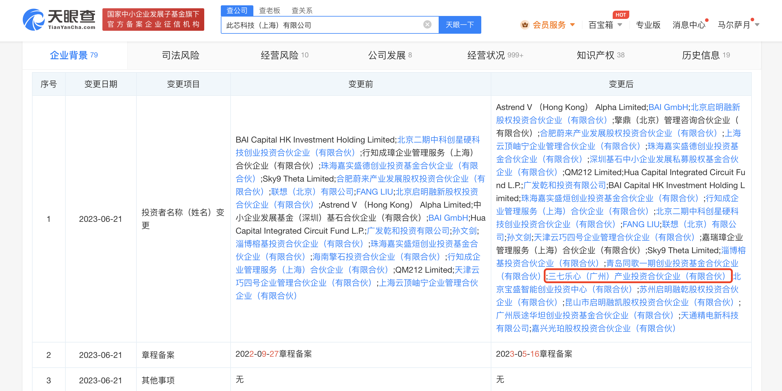Viewport: 782px width, 391px height.
Task: Select the 查公司 search tab
Action: point(237,11)
